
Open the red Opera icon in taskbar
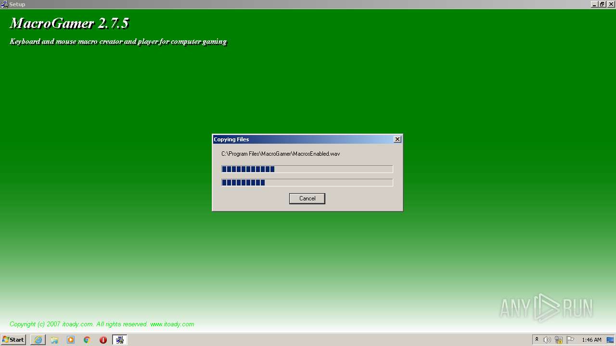(103, 340)
